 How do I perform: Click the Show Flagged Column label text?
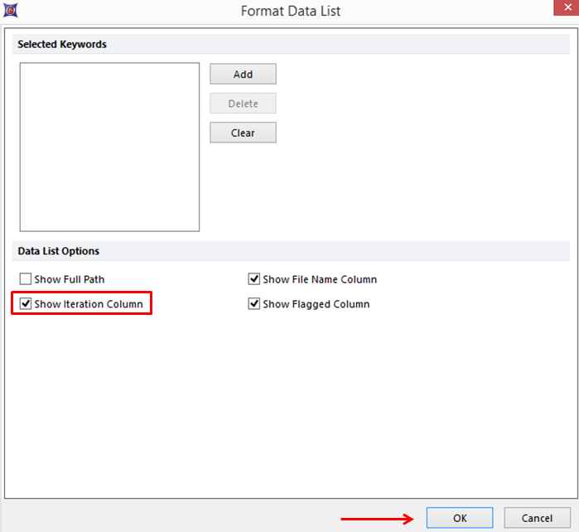[316, 304]
